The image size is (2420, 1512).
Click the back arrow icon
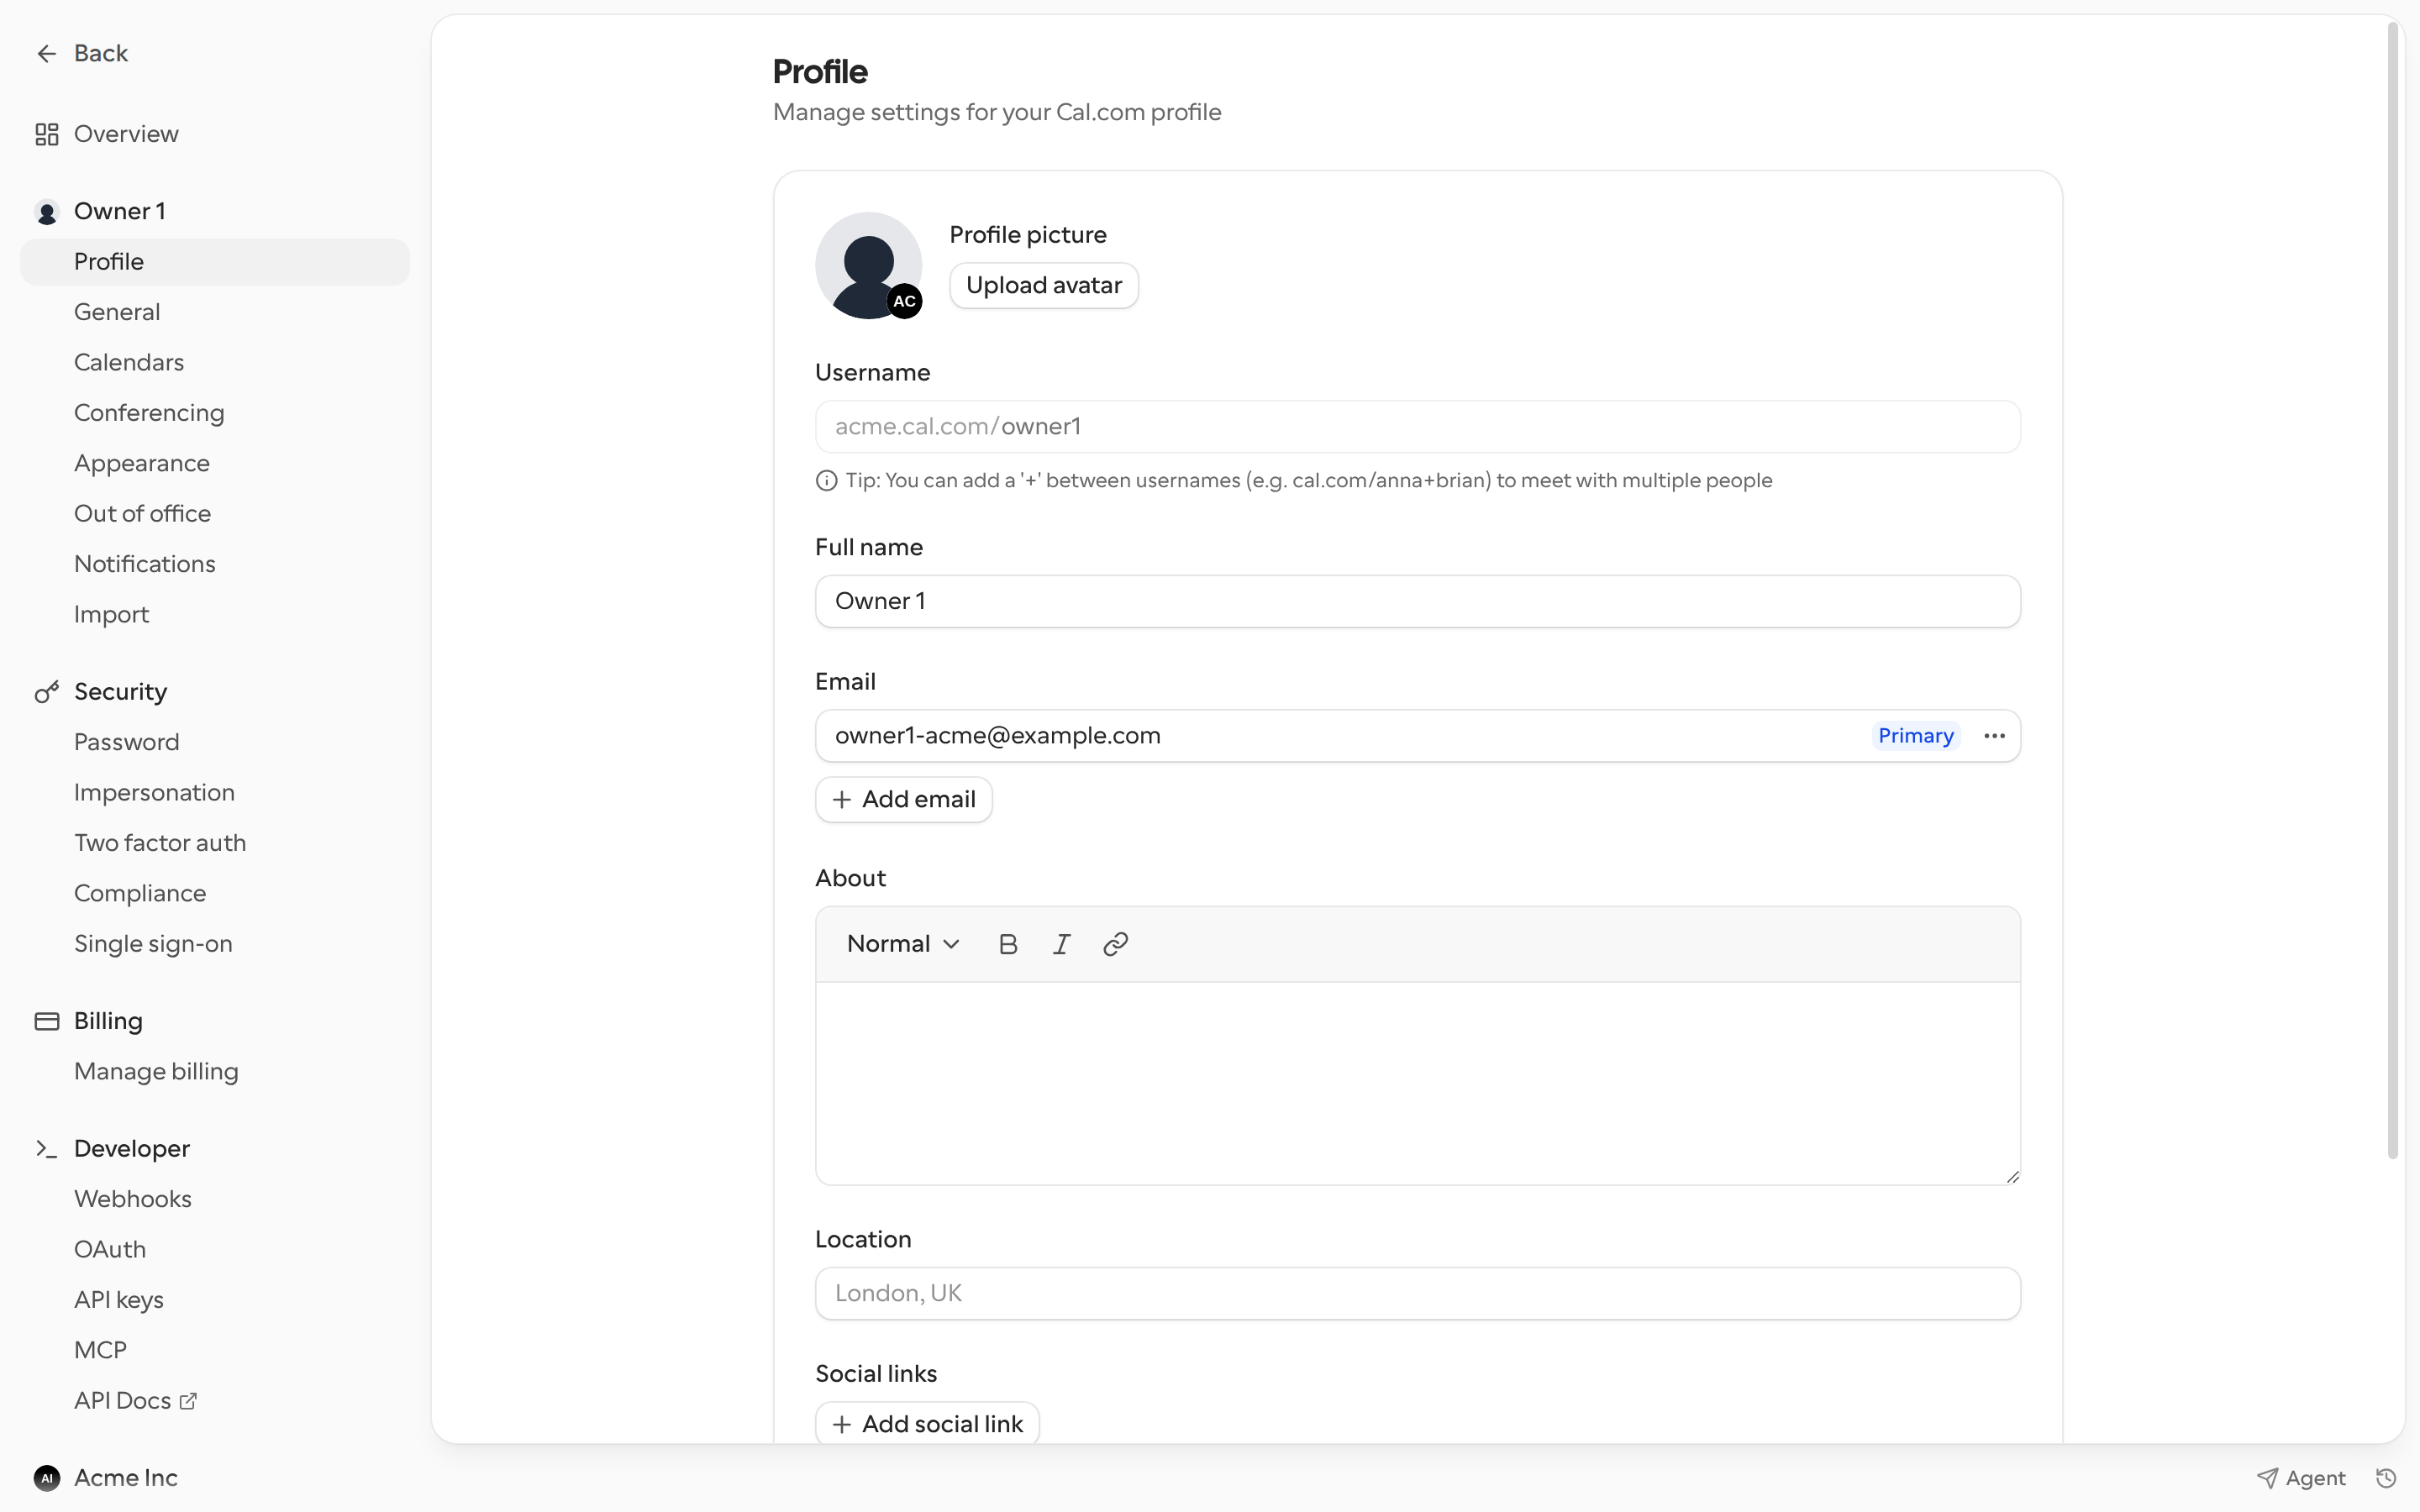point(46,54)
